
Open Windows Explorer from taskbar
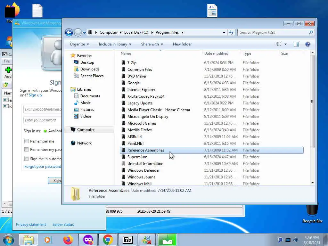[x=29, y=240]
